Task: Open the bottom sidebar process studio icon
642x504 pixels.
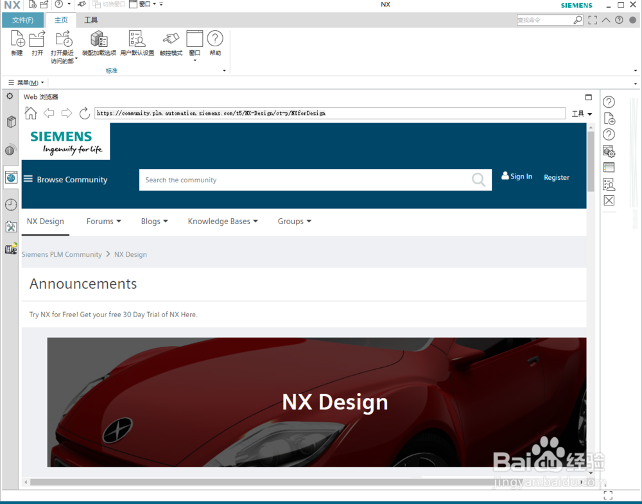Action: tap(11, 248)
